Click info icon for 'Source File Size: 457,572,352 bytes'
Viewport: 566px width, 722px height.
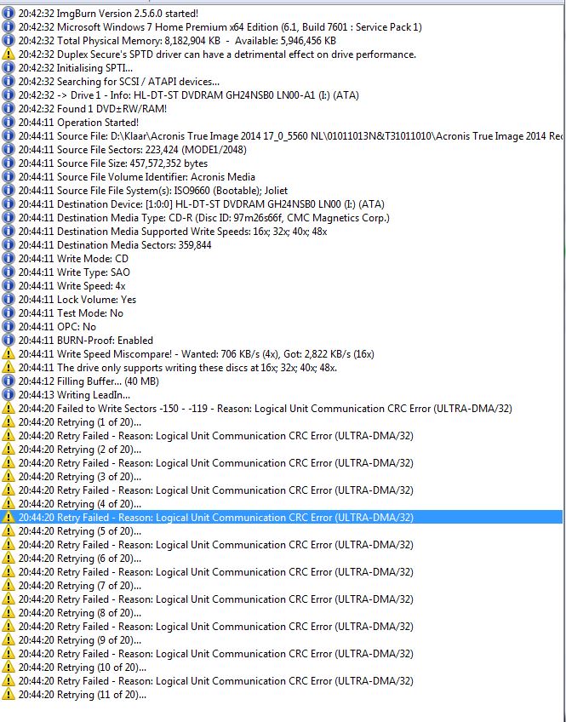(9, 163)
